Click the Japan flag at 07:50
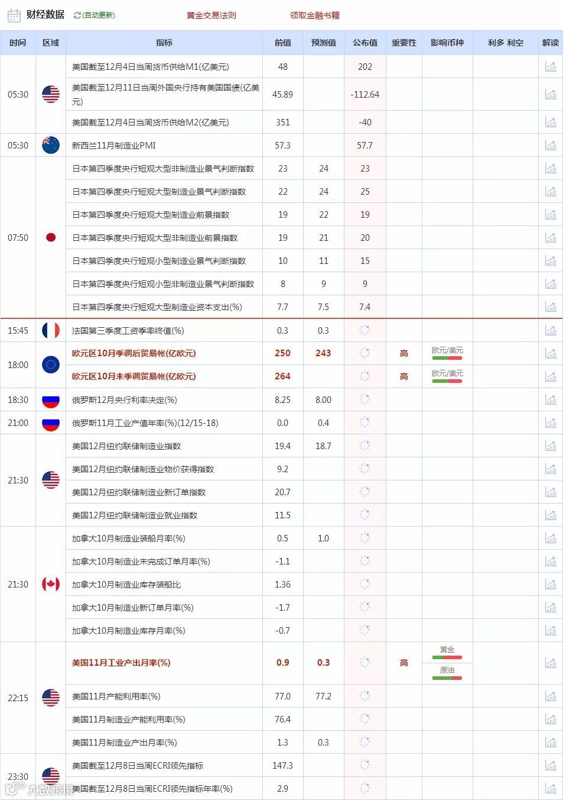563x800 pixels. [51, 237]
